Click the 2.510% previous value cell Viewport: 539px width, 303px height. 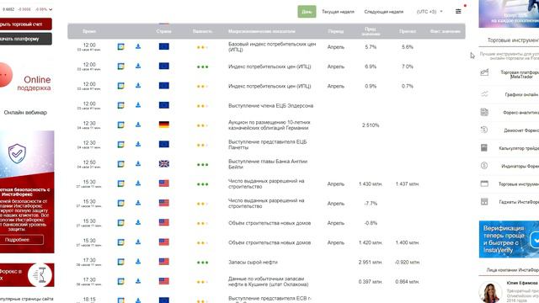click(371, 125)
